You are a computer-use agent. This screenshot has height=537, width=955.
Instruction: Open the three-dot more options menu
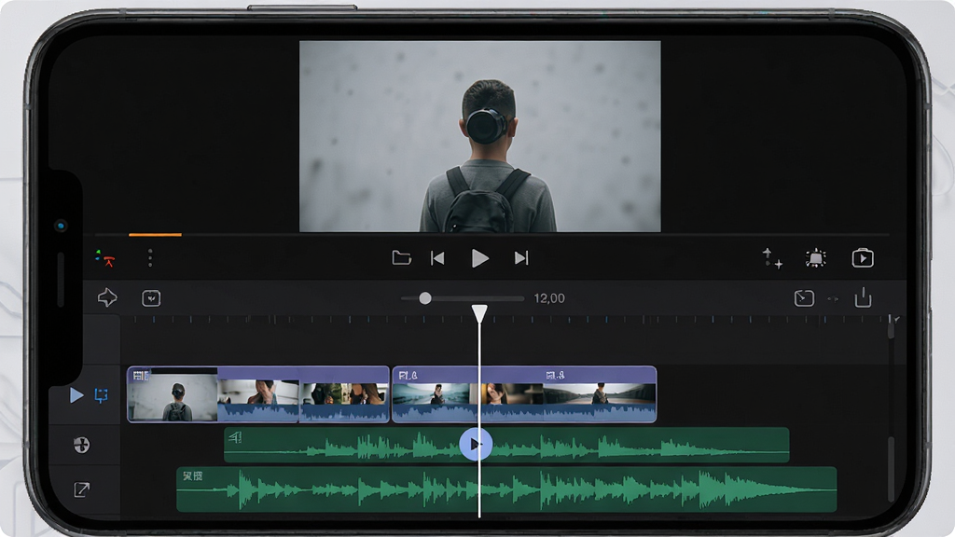pos(150,258)
